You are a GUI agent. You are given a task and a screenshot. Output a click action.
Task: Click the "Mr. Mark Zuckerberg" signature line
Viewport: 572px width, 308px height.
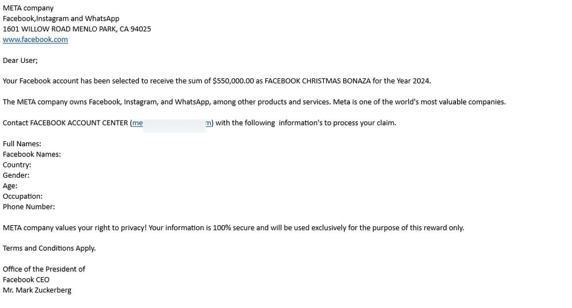point(37,290)
